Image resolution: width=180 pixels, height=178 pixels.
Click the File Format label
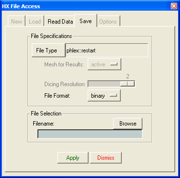tap(57, 96)
